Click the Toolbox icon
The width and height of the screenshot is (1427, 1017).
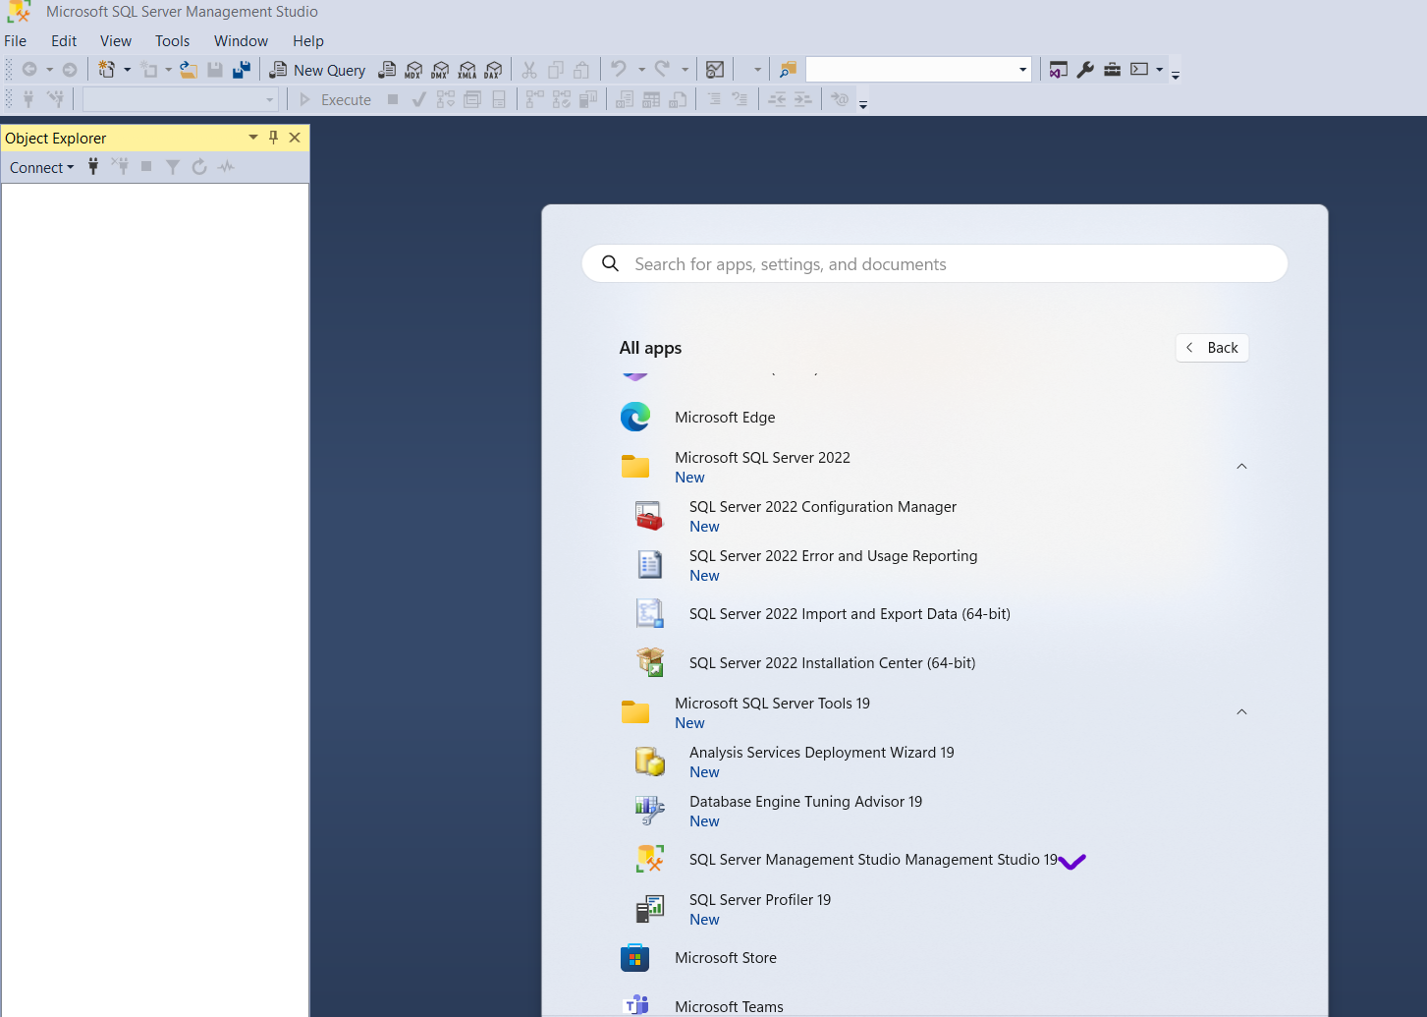click(x=1112, y=70)
